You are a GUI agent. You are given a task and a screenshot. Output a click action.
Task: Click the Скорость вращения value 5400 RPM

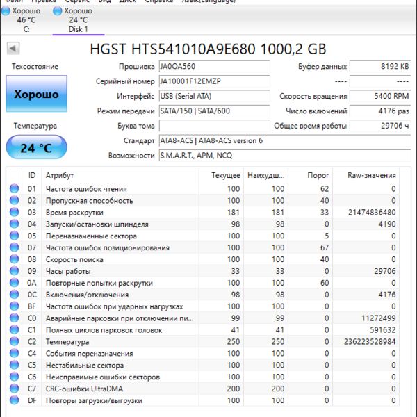(x=380, y=97)
